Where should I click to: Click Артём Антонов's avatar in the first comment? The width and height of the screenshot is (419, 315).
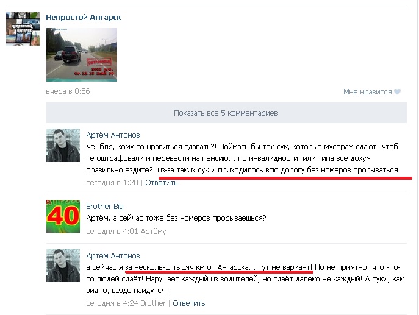click(x=63, y=145)
